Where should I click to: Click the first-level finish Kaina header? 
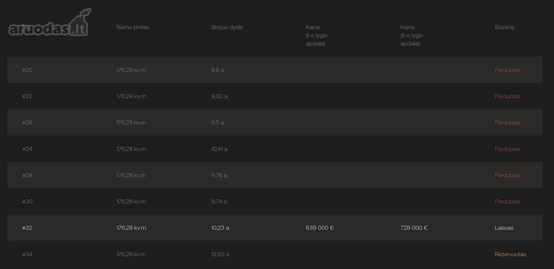[x=316, y=35]
